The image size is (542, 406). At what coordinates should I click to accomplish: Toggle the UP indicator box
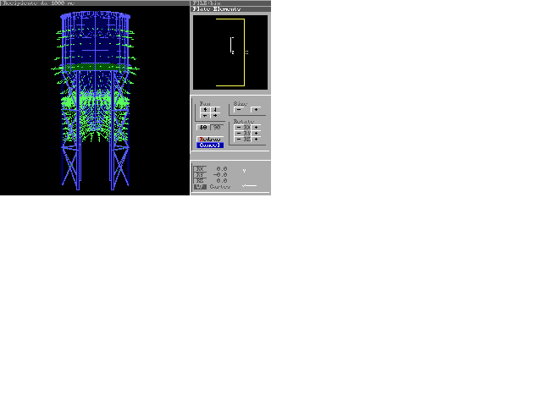tap(200, 187)
